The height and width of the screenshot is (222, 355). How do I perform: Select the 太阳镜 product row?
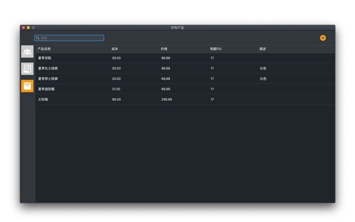(x=43, y=99)
